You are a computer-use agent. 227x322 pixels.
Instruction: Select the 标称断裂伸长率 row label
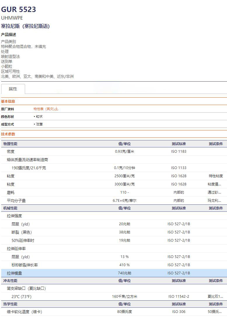point(25,265)
